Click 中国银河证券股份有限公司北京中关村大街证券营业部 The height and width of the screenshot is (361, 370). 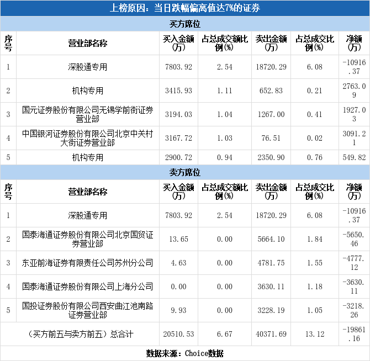88,138
